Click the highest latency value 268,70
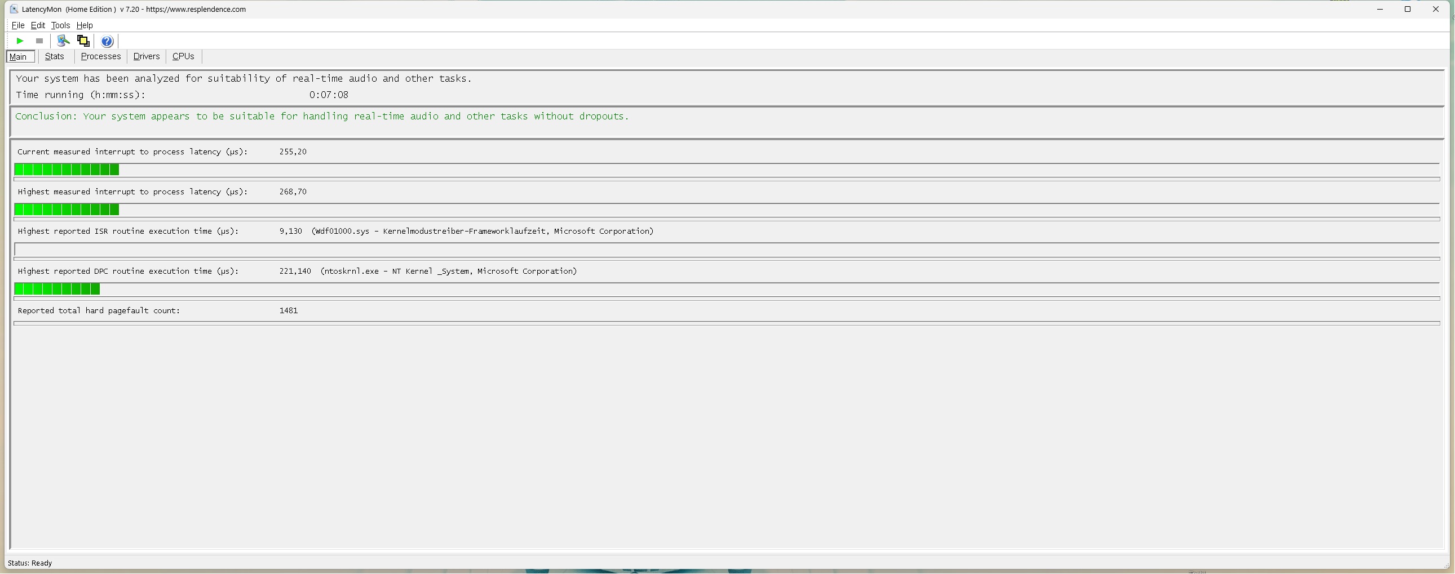This screenshot has height=574, width=1455. click(x=293, y=192)
